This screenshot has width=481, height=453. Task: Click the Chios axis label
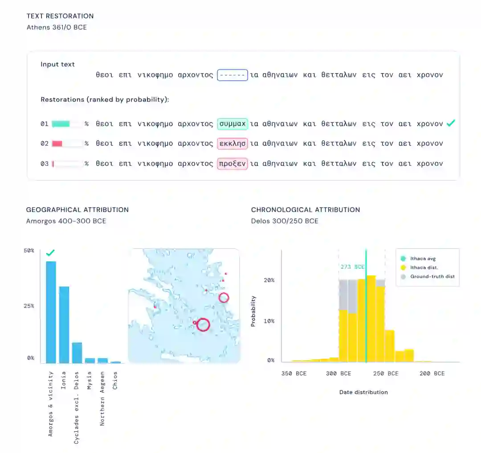115,381
